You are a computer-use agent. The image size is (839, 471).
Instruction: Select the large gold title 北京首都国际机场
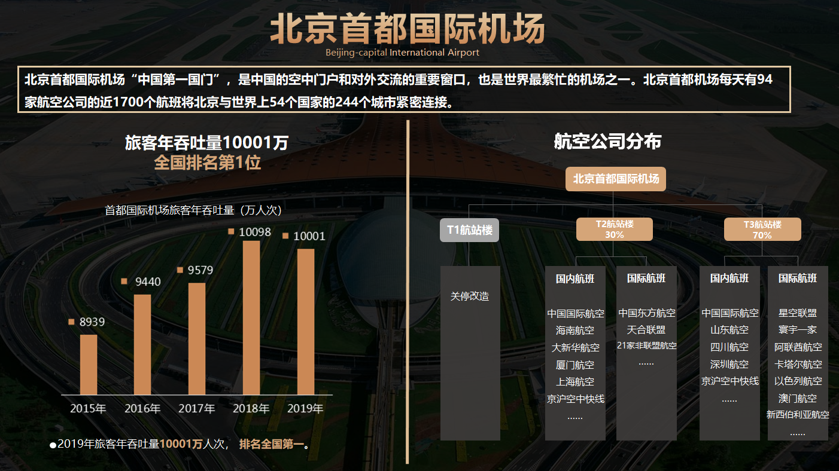[x=408, y=28]
